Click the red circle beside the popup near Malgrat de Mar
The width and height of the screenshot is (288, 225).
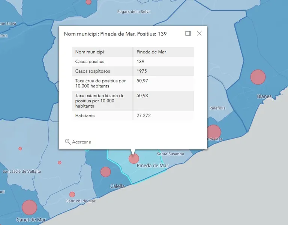pyautogui.click(x=214, y=132)
